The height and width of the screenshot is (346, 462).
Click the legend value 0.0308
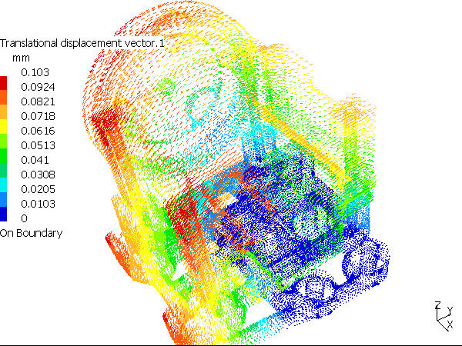[38, 175]
